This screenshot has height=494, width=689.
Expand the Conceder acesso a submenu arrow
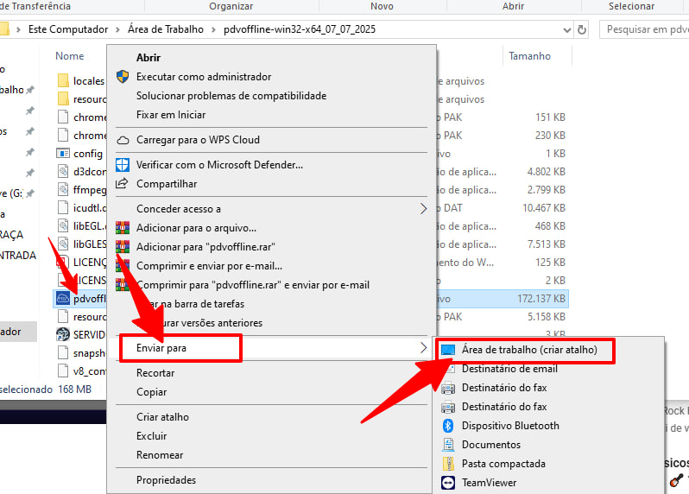423,209
